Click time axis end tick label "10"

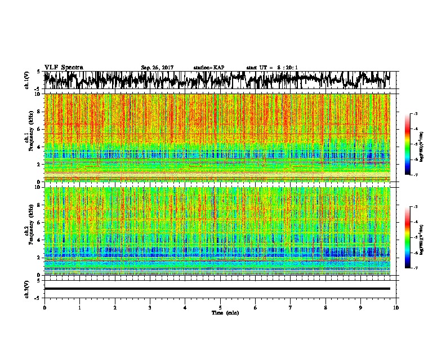click(x=396, y=307)
